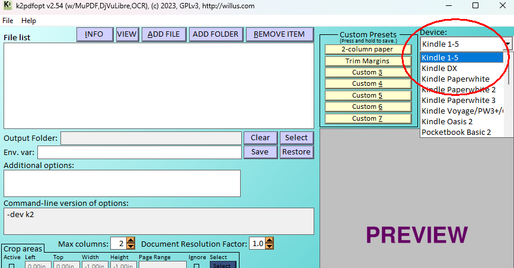
Task: Select the Custom 4 preset
Action: pyautogui.click(x=368, y=84)
